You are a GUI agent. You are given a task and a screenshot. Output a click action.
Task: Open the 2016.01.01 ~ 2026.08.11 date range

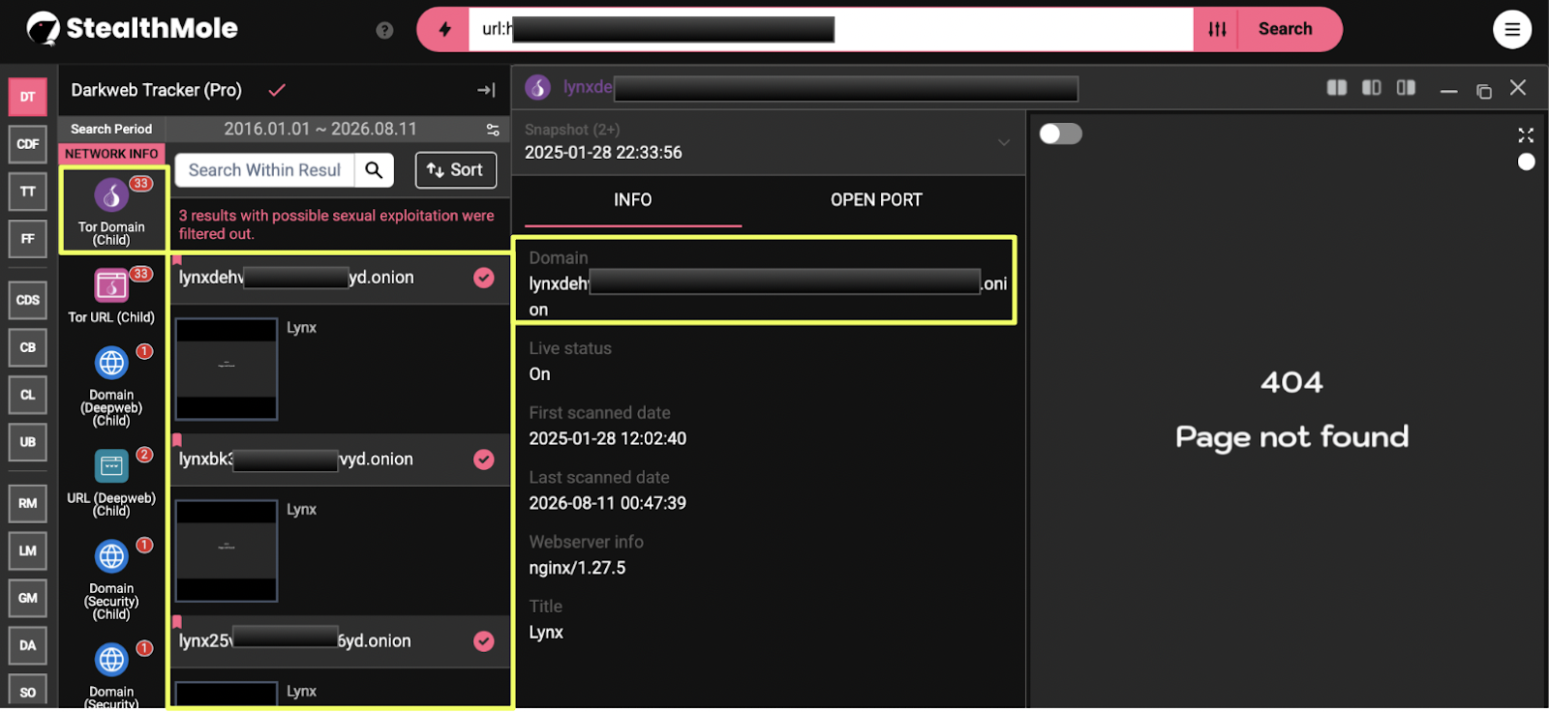click(320, 130)
